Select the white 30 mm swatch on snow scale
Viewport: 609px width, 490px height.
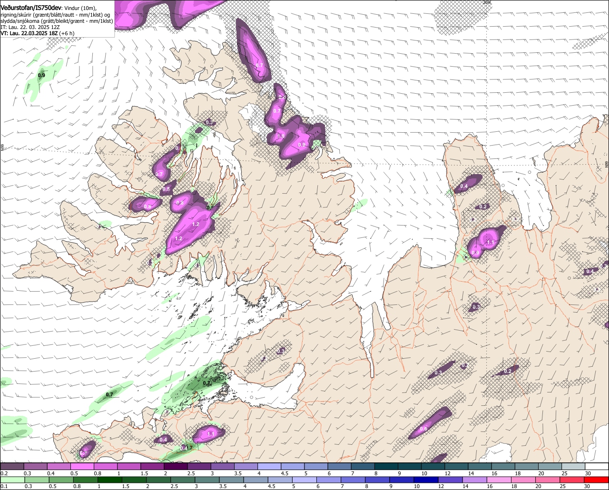coord(597,467)
